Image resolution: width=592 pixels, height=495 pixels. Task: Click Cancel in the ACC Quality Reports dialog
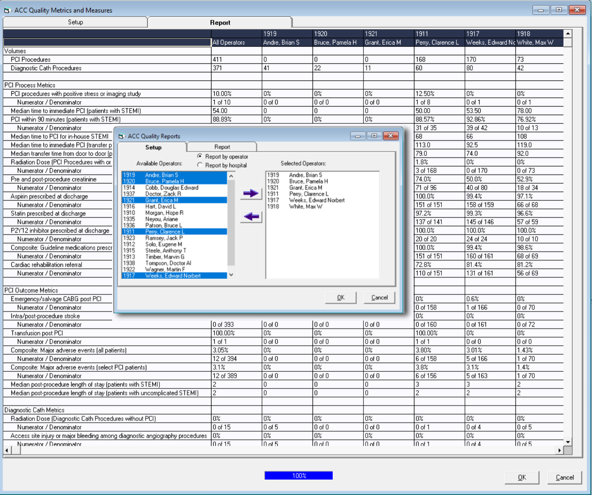click(x=379, y=298)
